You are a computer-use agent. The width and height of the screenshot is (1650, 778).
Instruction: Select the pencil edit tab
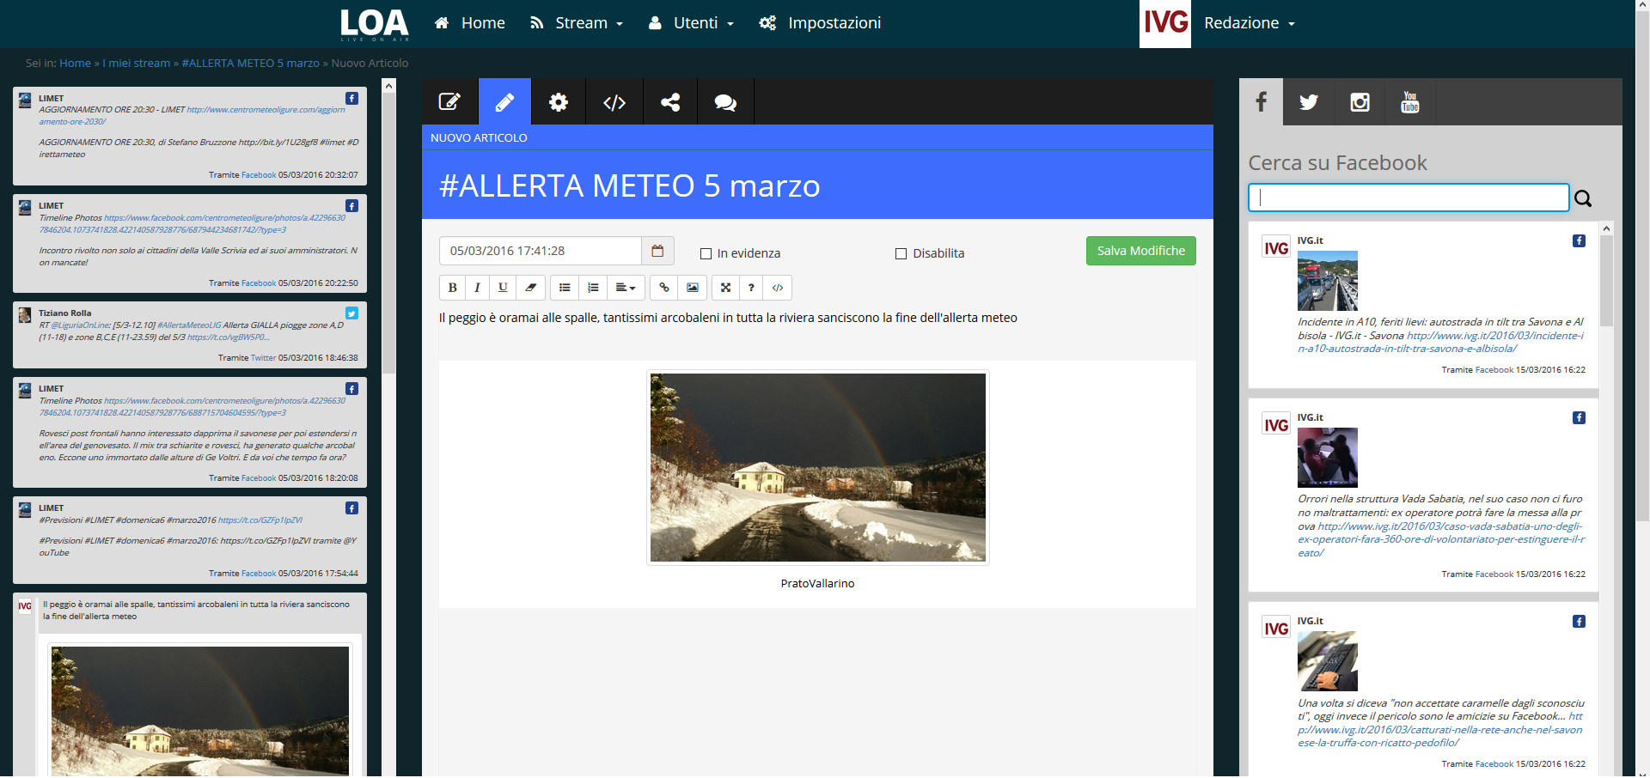504,101
